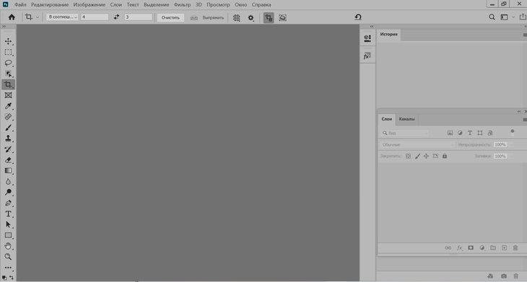Viewport: 527px width, 282px height.
Task: Expand the crop tool preset picker arrow
Action: coord(38,17)
